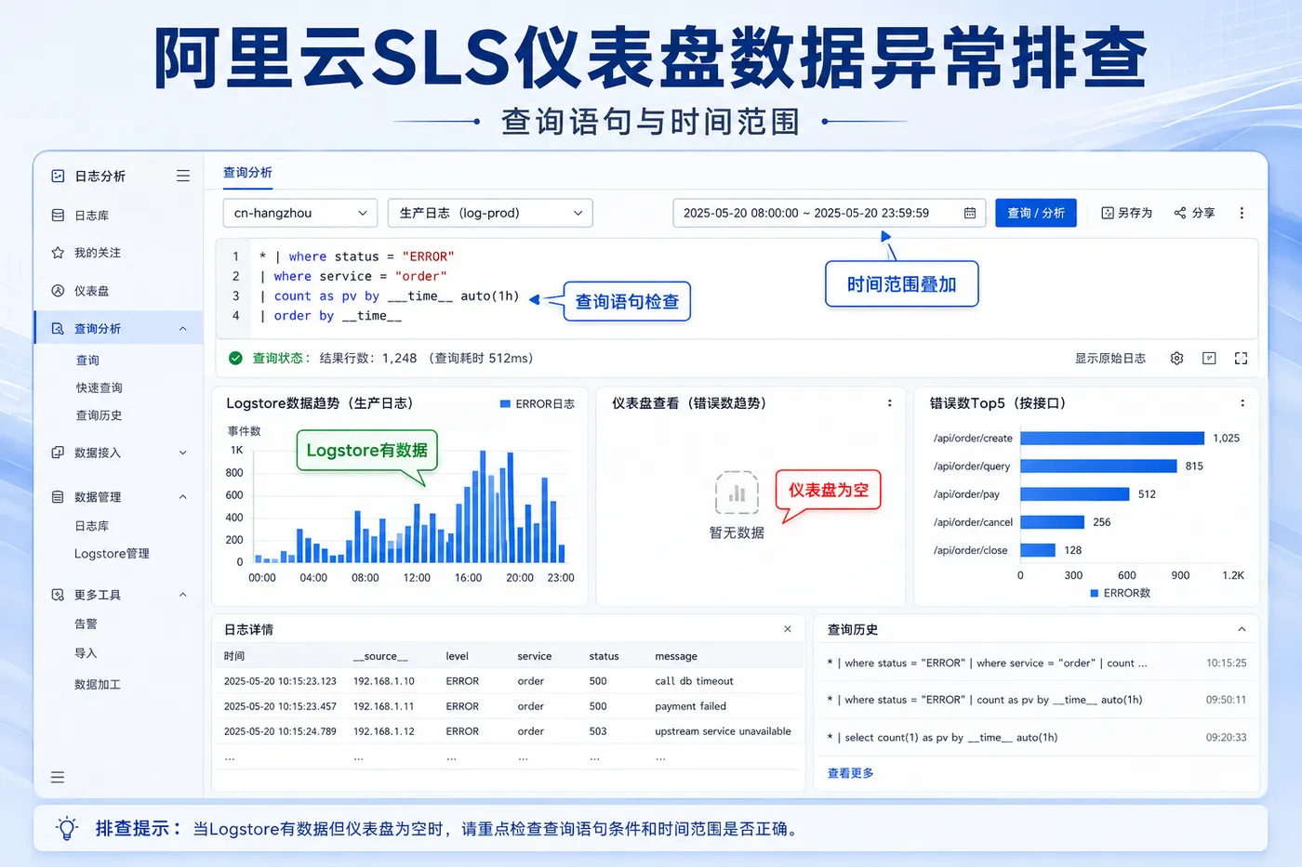Viewport: 1302px width, 867px height.
Task: Open 数据加工 in the sidebar
Action: pyautogui.click(x=98, y=685)
